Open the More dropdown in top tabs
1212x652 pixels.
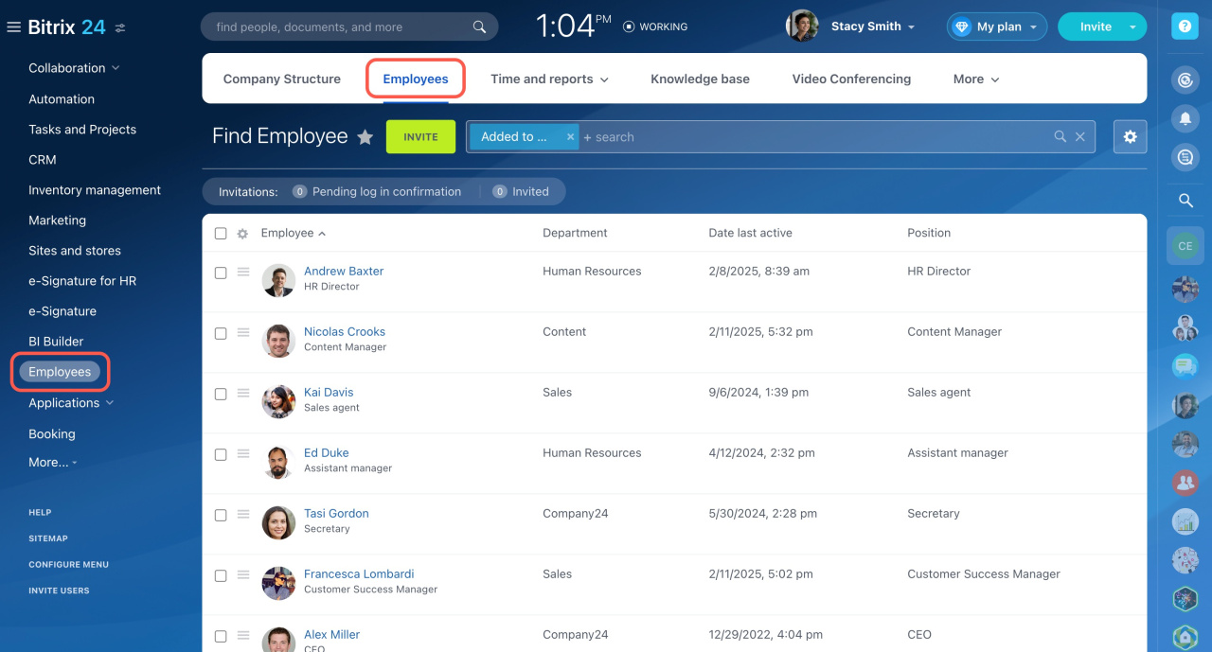click(976, 79)
